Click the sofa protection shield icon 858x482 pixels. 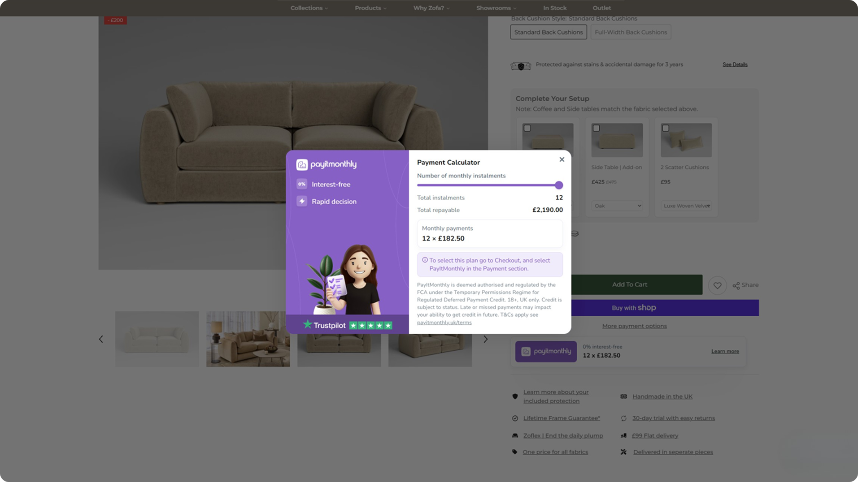tap(521, 66)
